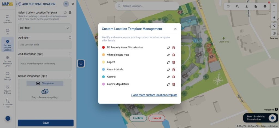Open Annotation Tool in sidebar
This screenshot has height=128, width=279.
[7, 103]
